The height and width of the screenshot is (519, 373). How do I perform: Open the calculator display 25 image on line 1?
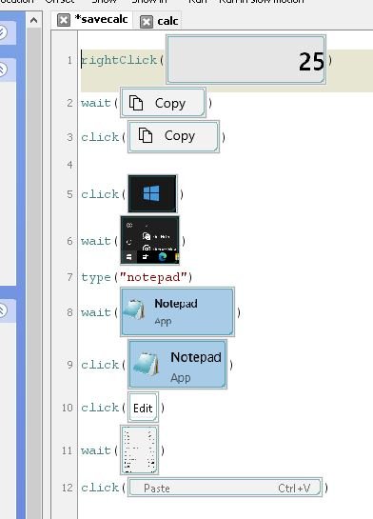tap(246, 60)
